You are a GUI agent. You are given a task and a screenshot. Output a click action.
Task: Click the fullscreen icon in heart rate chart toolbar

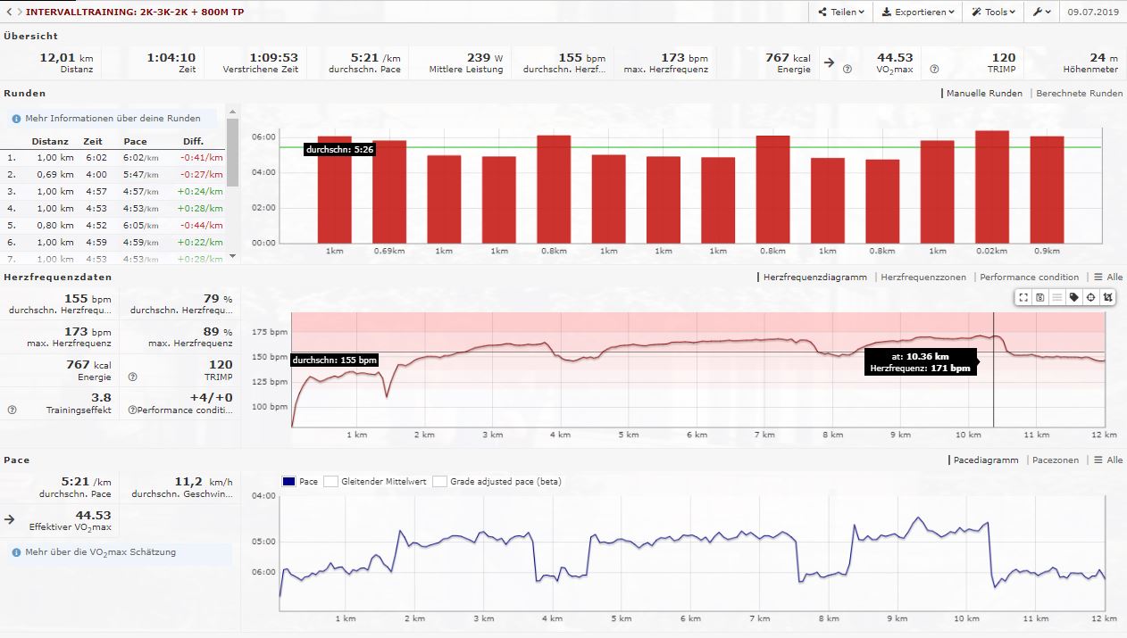click(x=1023, y=297)
